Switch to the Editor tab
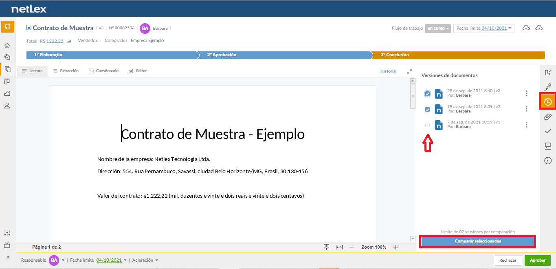The image size is (556, 269). point(138,71)
